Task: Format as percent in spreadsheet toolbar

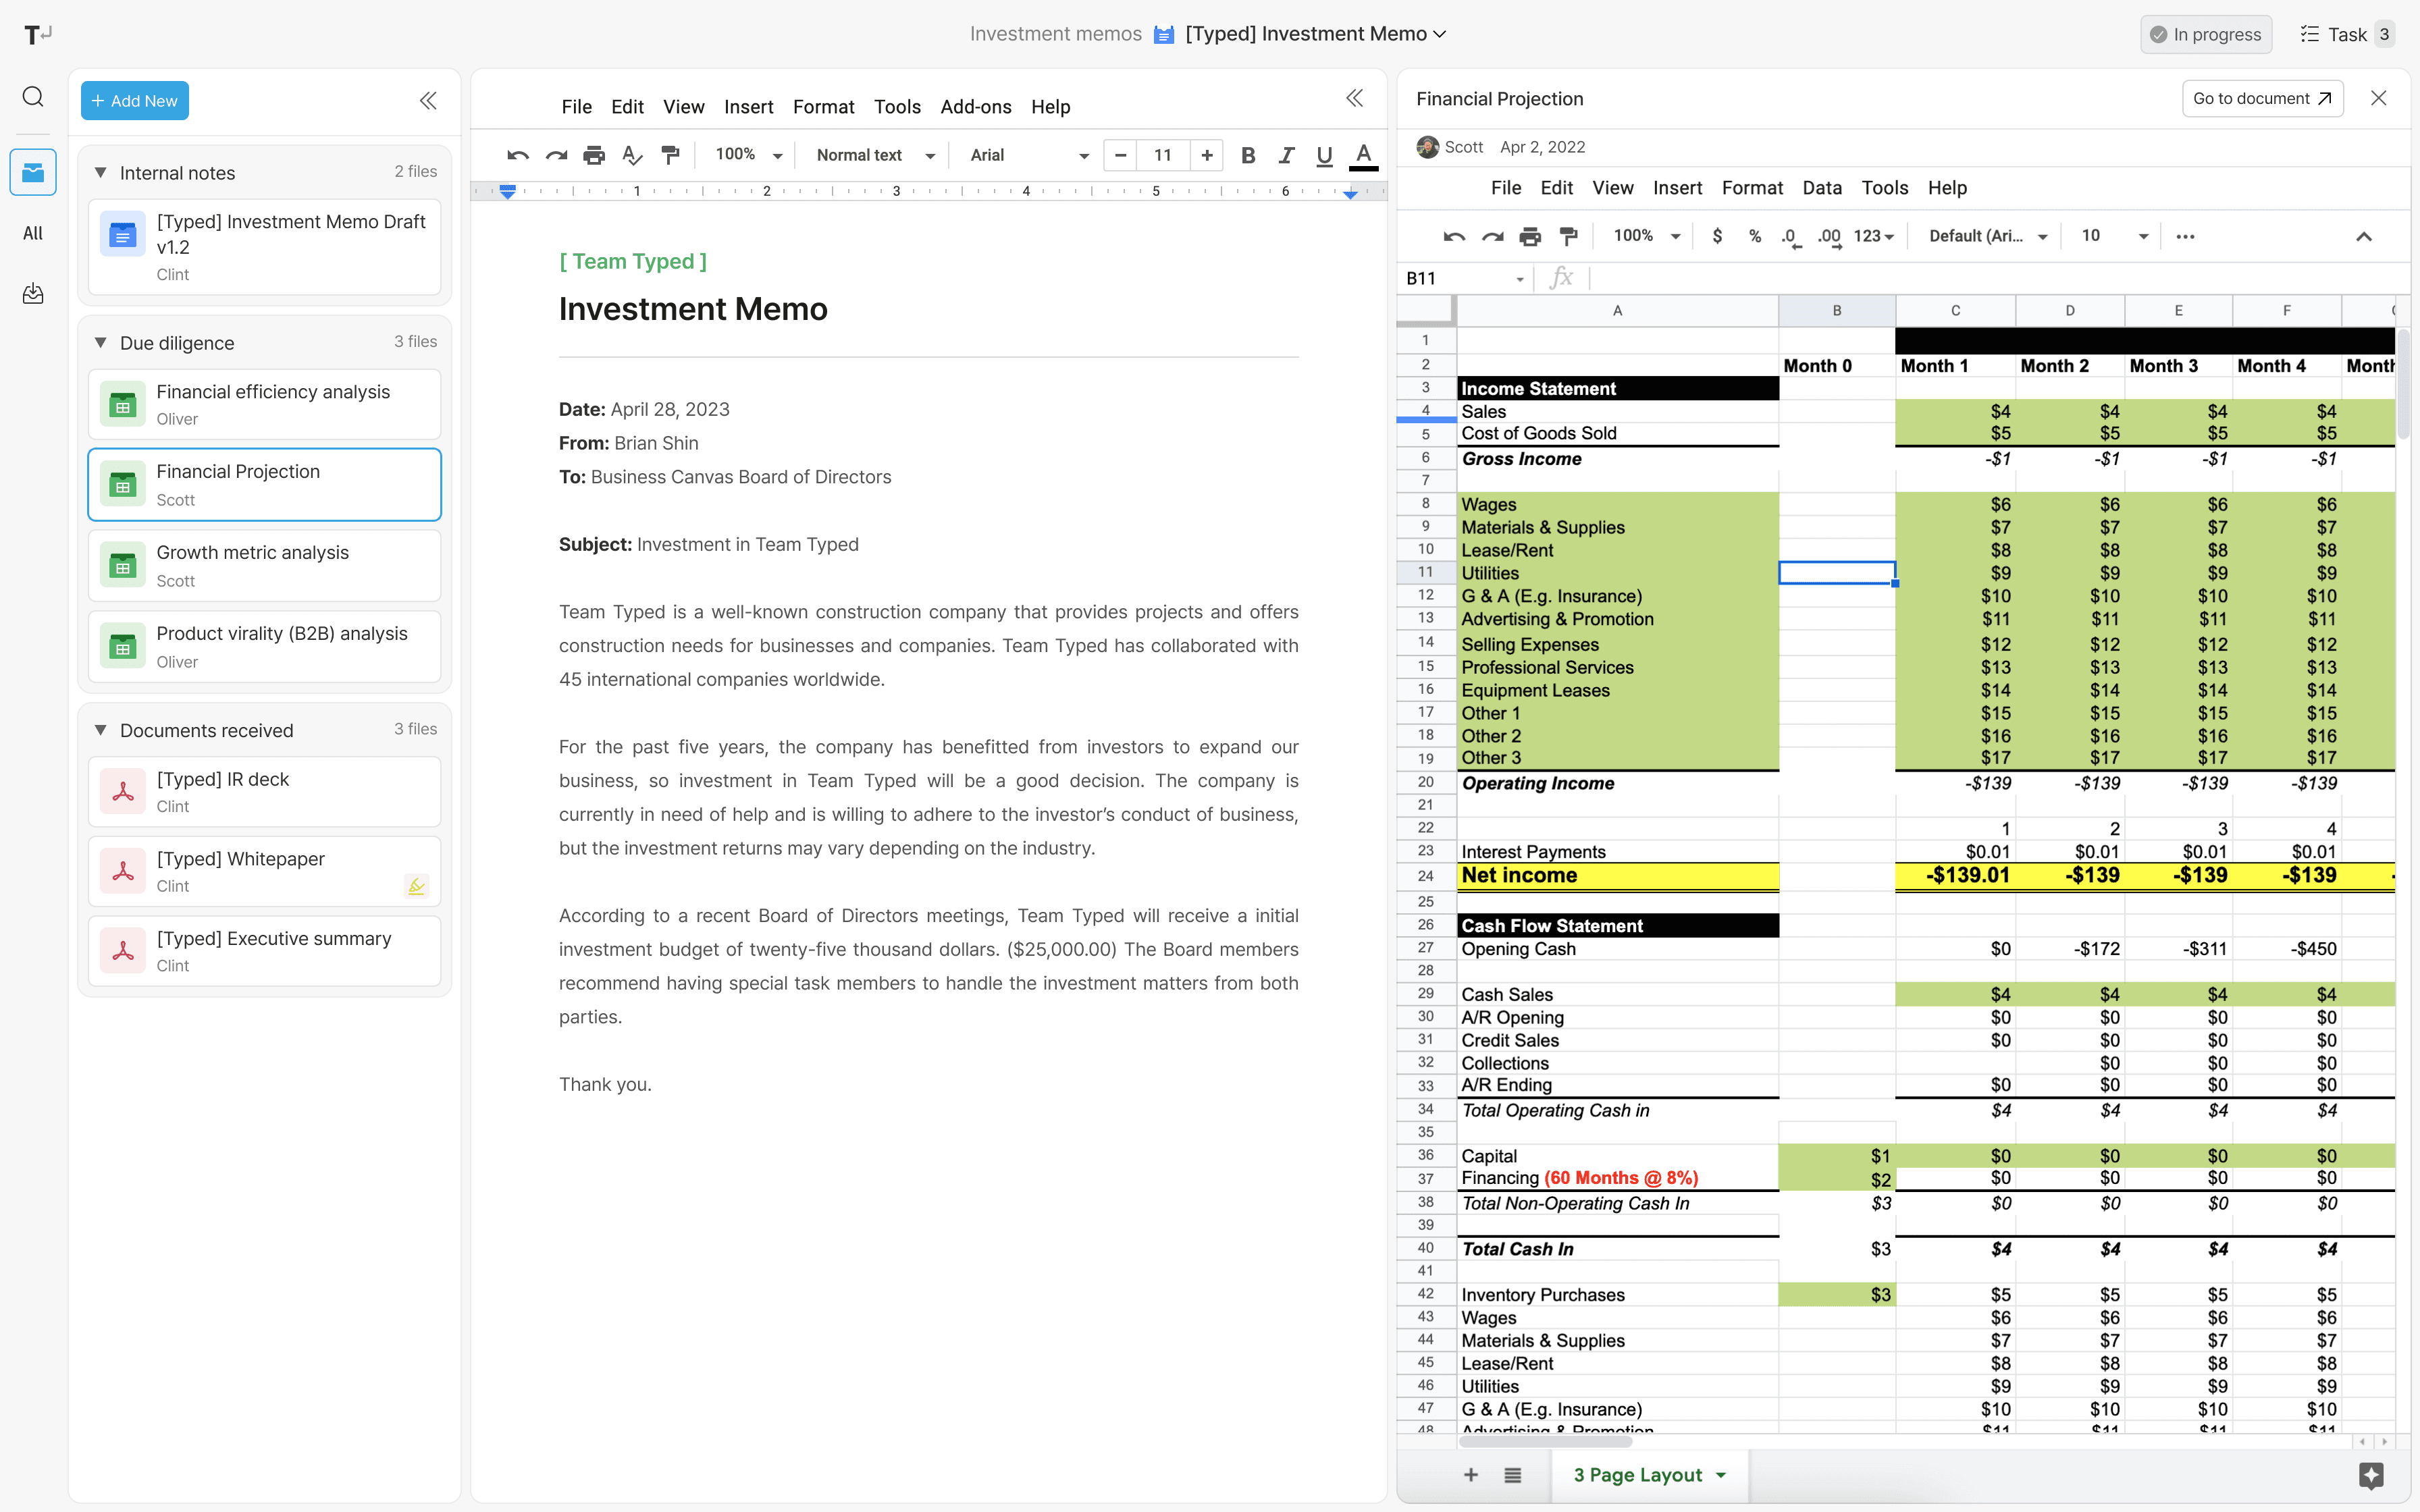Action: point(1754,236)
